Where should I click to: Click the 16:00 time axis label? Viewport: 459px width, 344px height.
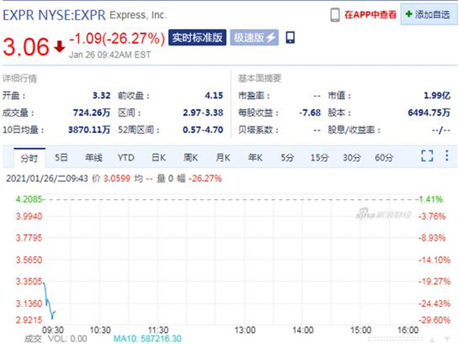(407, 330)
